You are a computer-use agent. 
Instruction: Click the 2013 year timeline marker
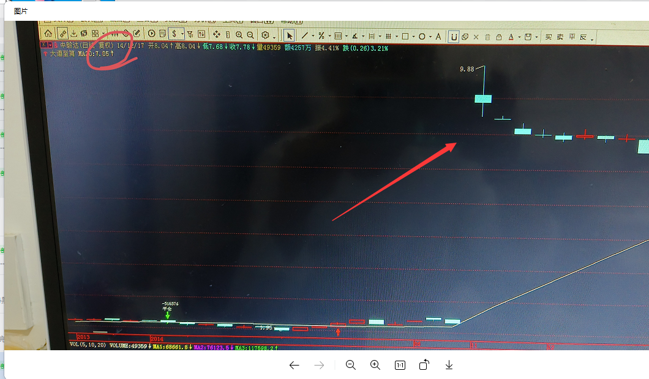tap(83, 337)
